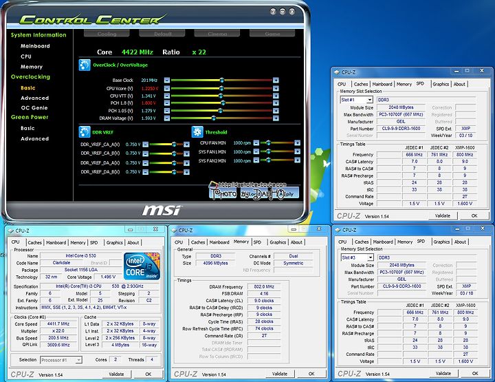The width and height of the screenshot is (495, 382).
Task: Click minus button for SYS FAN1 MIN
Action: pyautogui.click(x=256, y=151)
